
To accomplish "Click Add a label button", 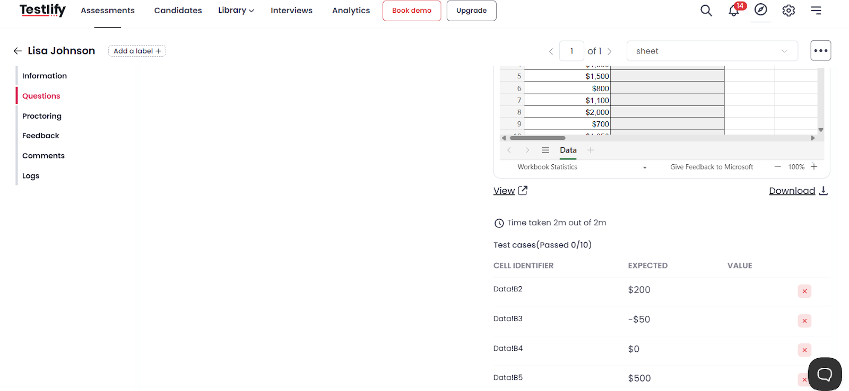I will tap(137, 51).
